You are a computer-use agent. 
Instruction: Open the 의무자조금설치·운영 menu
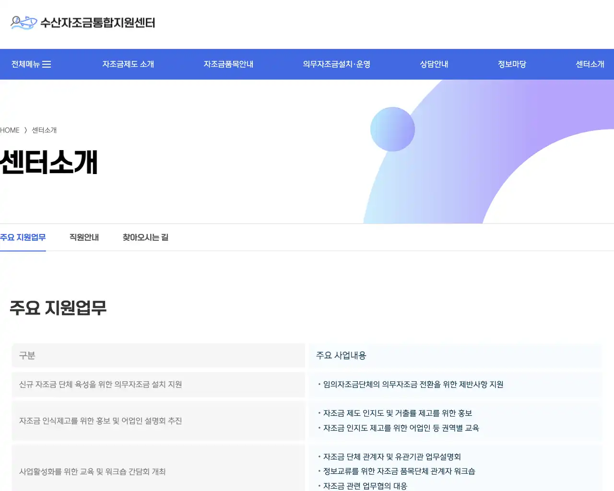(x=337, y=64)
